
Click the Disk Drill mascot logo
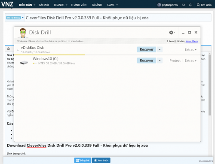(23, 33)
